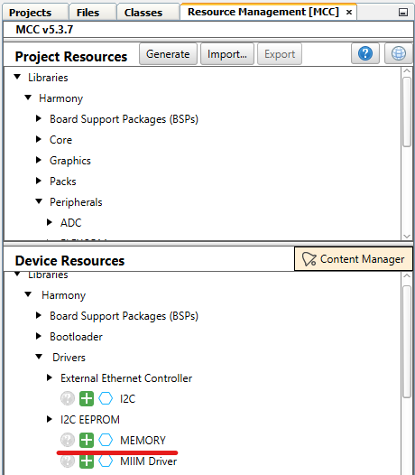This screenshot has height=475, width=415.
Task: Open the Content Manager
Action: (x=354, y=259)
